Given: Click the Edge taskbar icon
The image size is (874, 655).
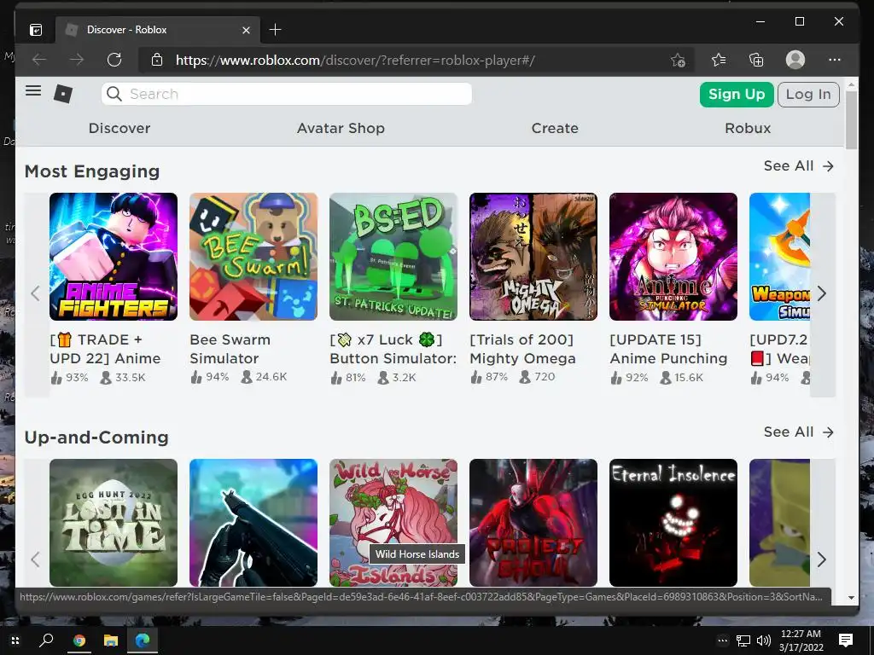Looking at the screenshot, I should 143,641.
